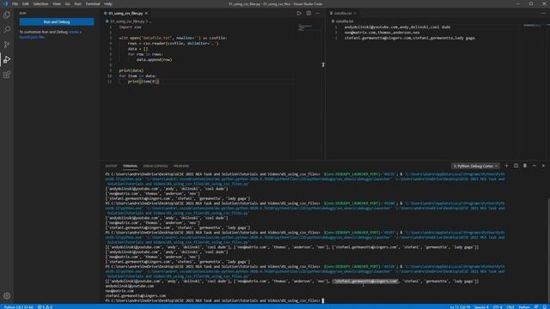Split the editor right
The width and height of the screenshot is (550, 309).
pos(309,14)
